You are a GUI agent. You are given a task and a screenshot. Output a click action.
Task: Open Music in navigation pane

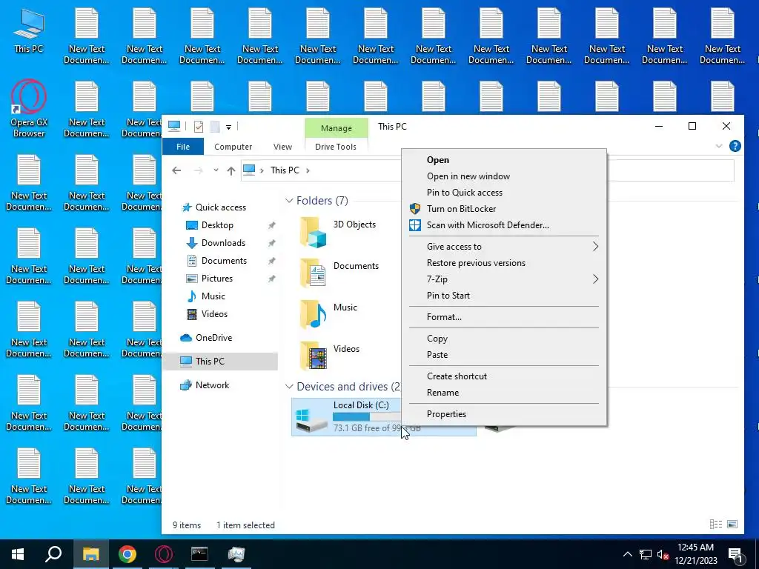[213, 296]
